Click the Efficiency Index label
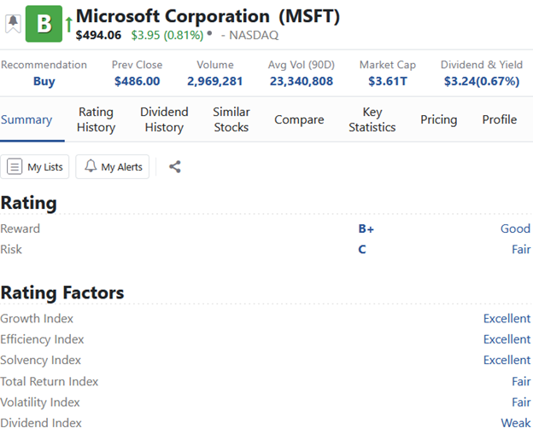The height and width of the screenshot is (434, 533). pyautogui.click(x=42, y=339)
